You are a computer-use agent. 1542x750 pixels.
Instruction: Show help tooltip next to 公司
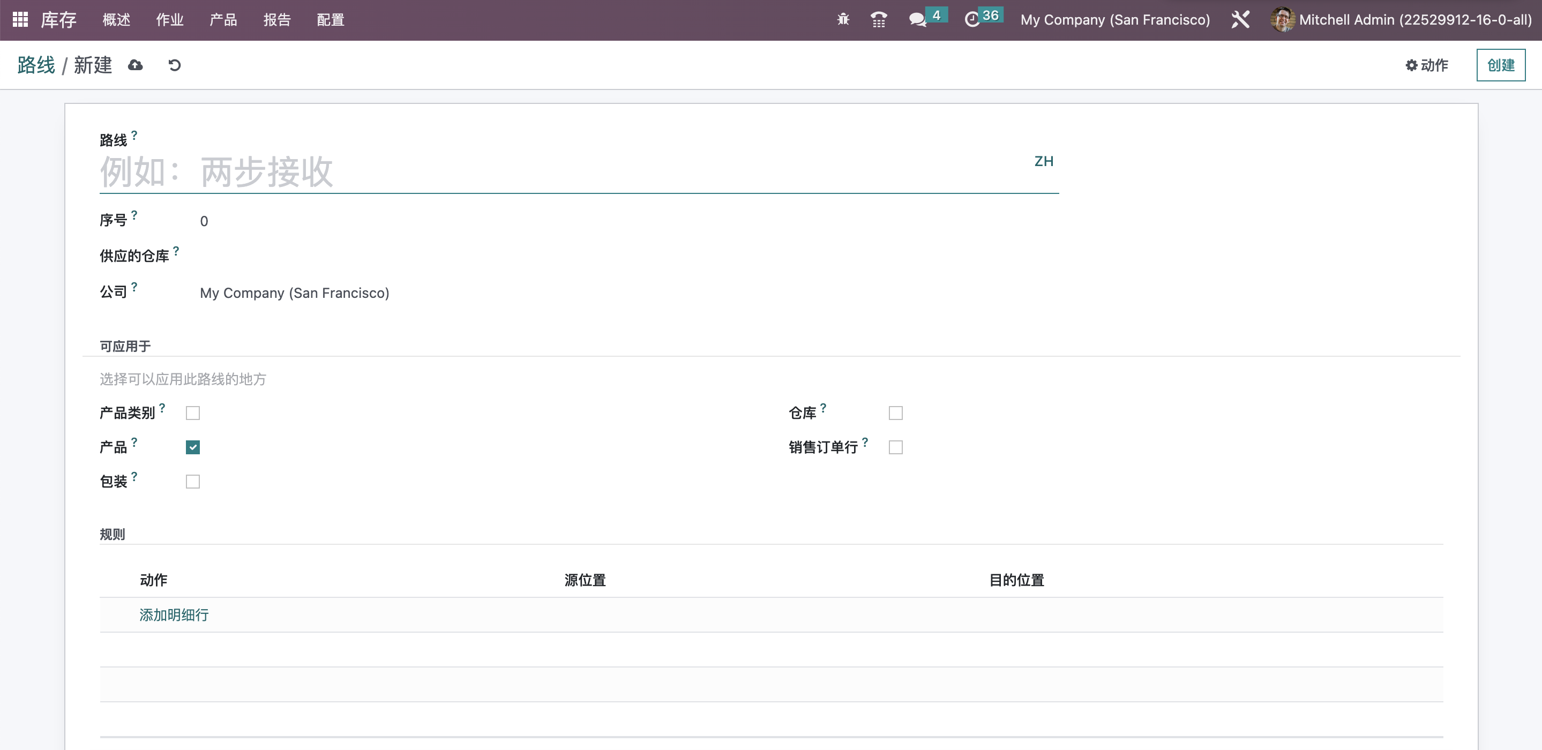(x=134, y=287)
